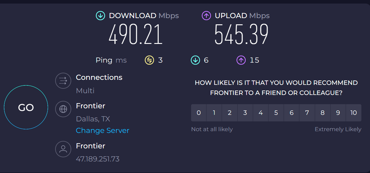Screen dimensions: 370x173
Task: Choose rating 3 for Frontier recommendation
Action: click(245, 113)
